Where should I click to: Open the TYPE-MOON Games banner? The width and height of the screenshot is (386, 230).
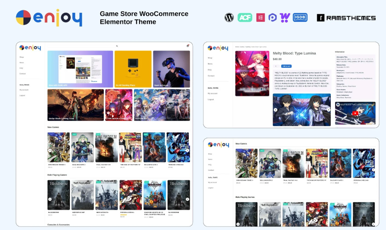coord(119,105)
